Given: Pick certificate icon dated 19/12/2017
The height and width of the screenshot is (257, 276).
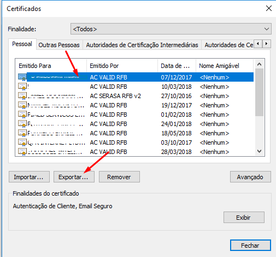Looking at the screenshot, I should 22,105.
